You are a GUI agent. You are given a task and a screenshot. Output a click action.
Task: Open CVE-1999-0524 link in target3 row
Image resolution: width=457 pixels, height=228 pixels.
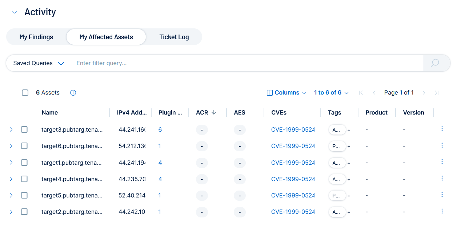[x=293, y=129]
